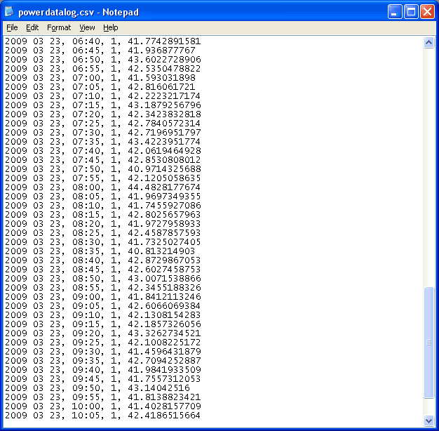439x431 pixels.
Task: Click the scroll up arrow button
Action: (429, 42)
